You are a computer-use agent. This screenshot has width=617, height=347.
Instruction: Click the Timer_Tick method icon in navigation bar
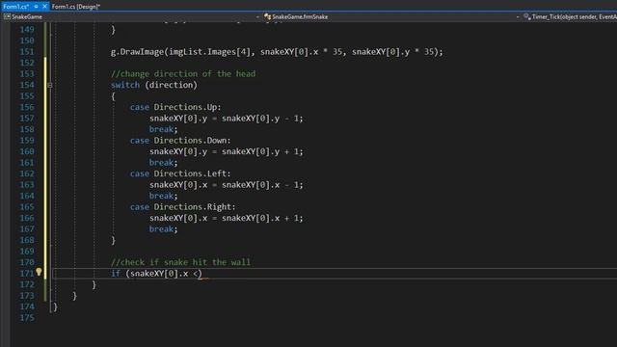click(527, 17)
